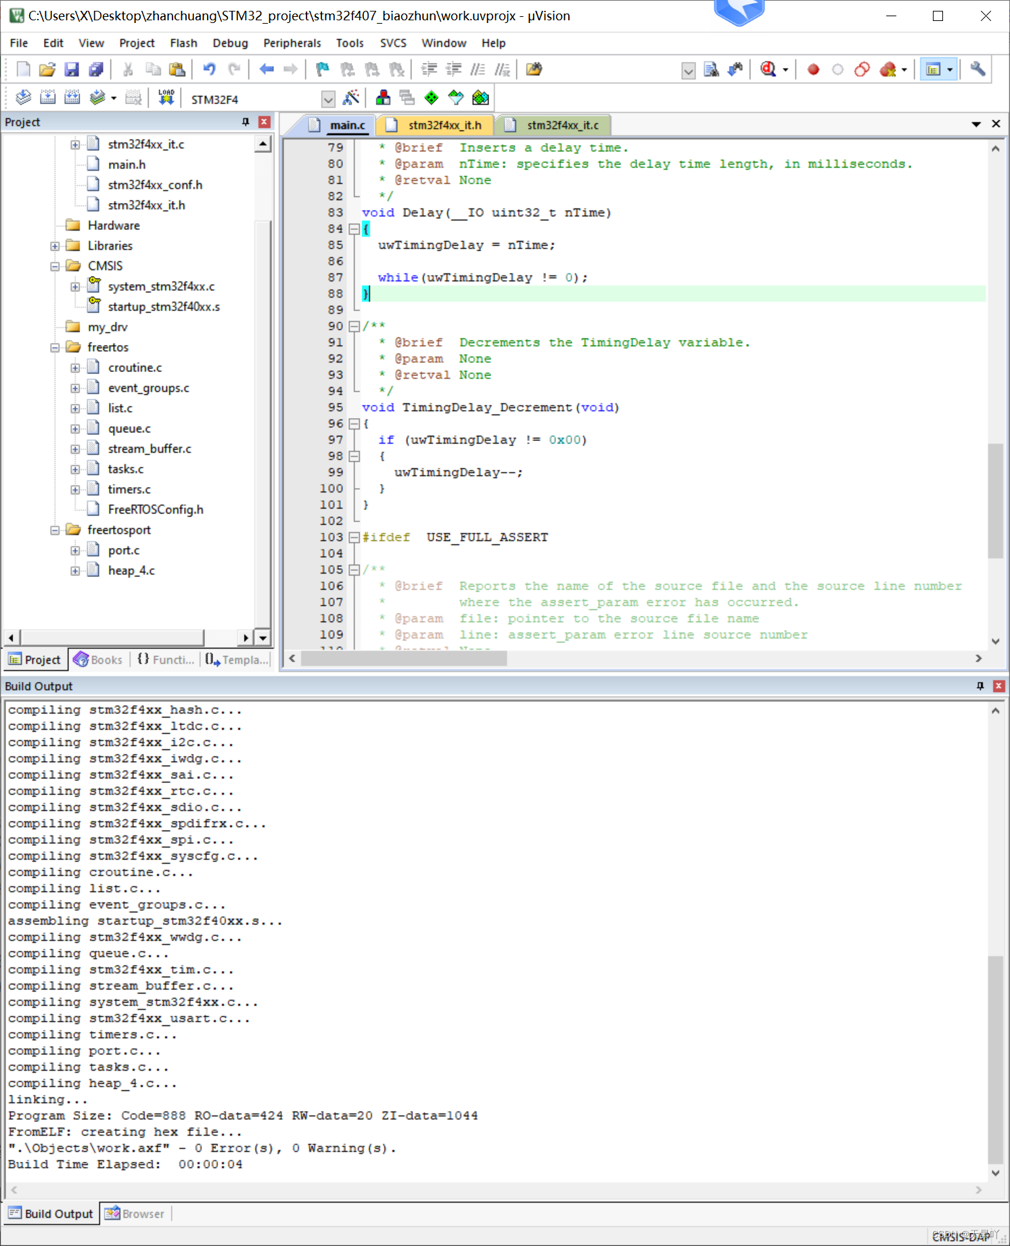Open the STM32F4 target dropdown
1010x1246 pixels.
(328, 99)
